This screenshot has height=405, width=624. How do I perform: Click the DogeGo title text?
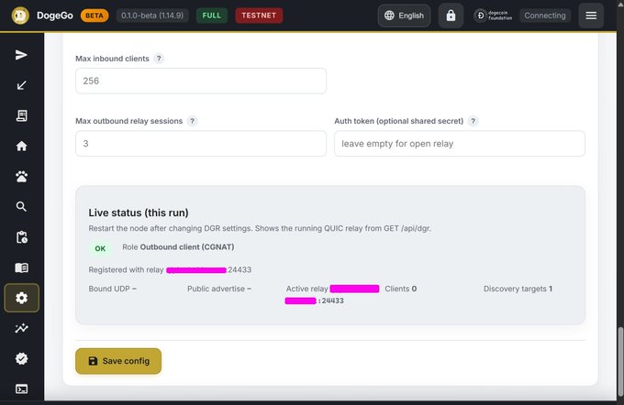click(x=55, y=16)
